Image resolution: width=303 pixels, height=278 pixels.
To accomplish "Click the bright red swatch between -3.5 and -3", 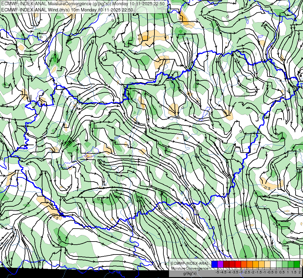I will coord(238,264).
